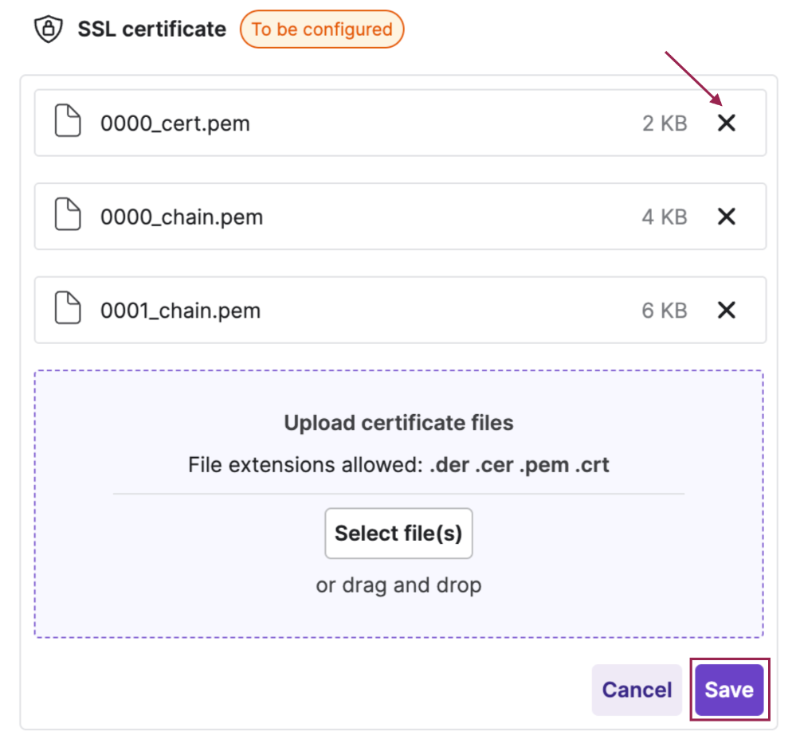Click the SSL certificate shield lock icon
The width and height of the screenshot is (796, 739).
(x=49, y=29)
